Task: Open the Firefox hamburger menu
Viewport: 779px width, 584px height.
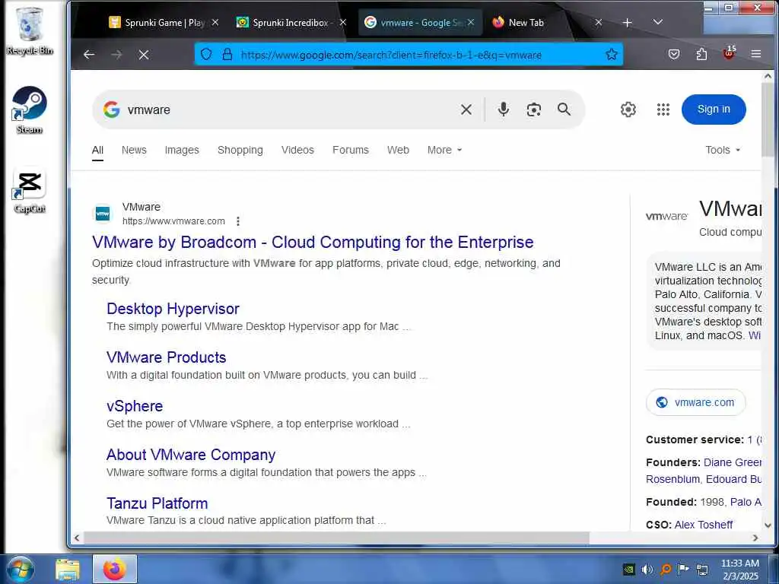Action: (x=755, y=54)
